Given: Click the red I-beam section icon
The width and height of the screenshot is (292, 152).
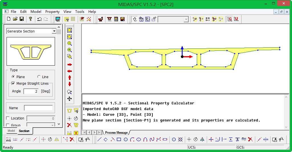Looking at the screenshot, I should pos(76,133).
